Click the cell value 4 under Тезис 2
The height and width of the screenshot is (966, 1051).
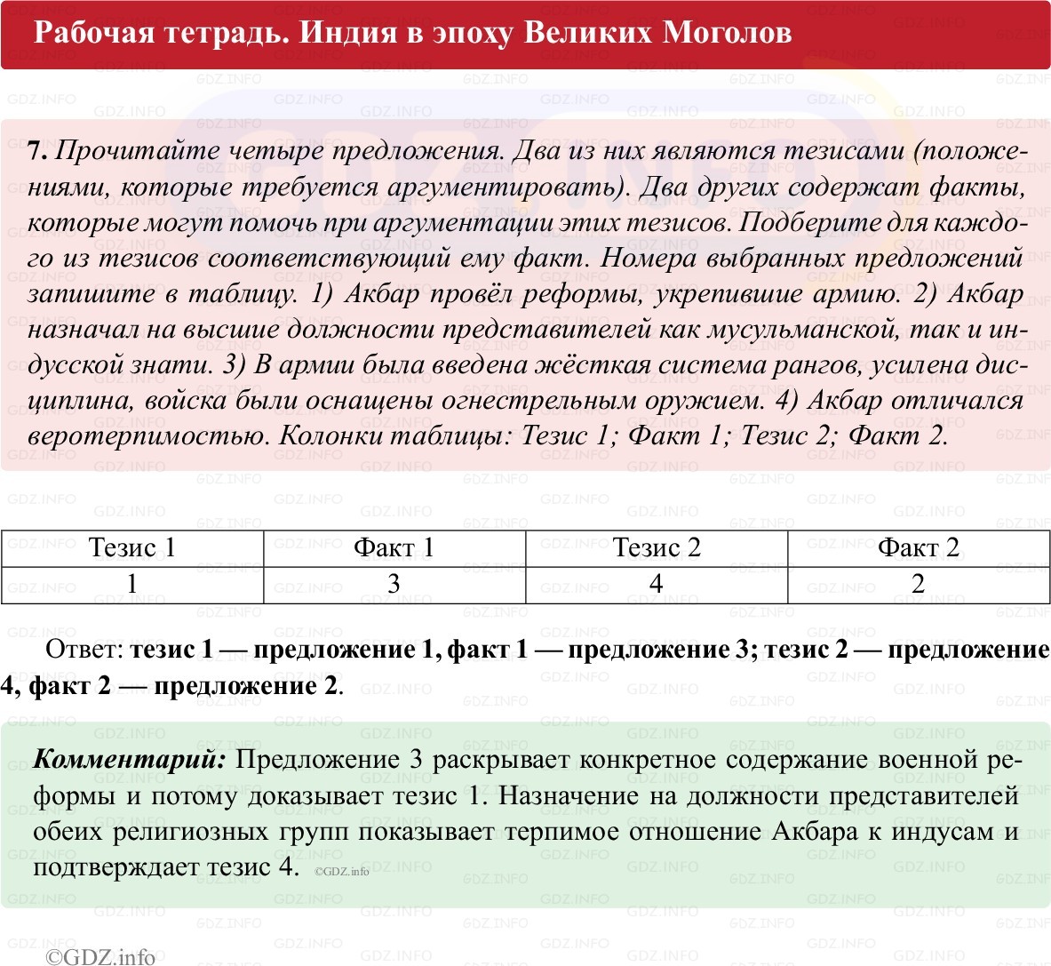click(657, 584)
